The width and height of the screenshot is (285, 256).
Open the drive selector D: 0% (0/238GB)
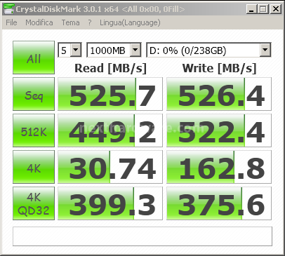(208, 50)
